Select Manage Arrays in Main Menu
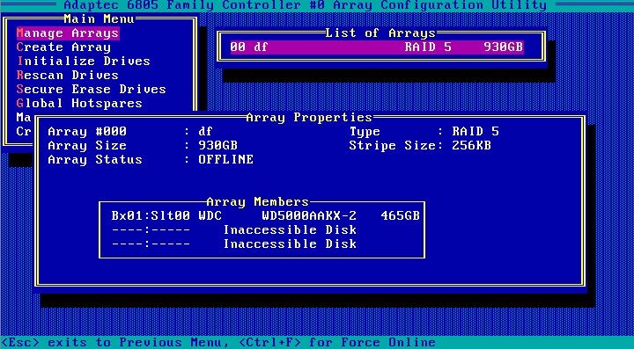Image resolution: width=634 pixels, height=349 pixels. (68, 33)
